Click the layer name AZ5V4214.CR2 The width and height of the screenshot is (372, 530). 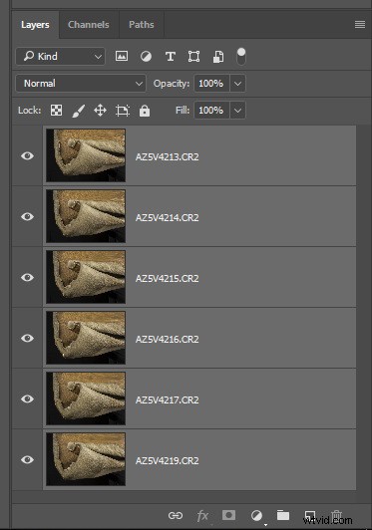[168, 217]
